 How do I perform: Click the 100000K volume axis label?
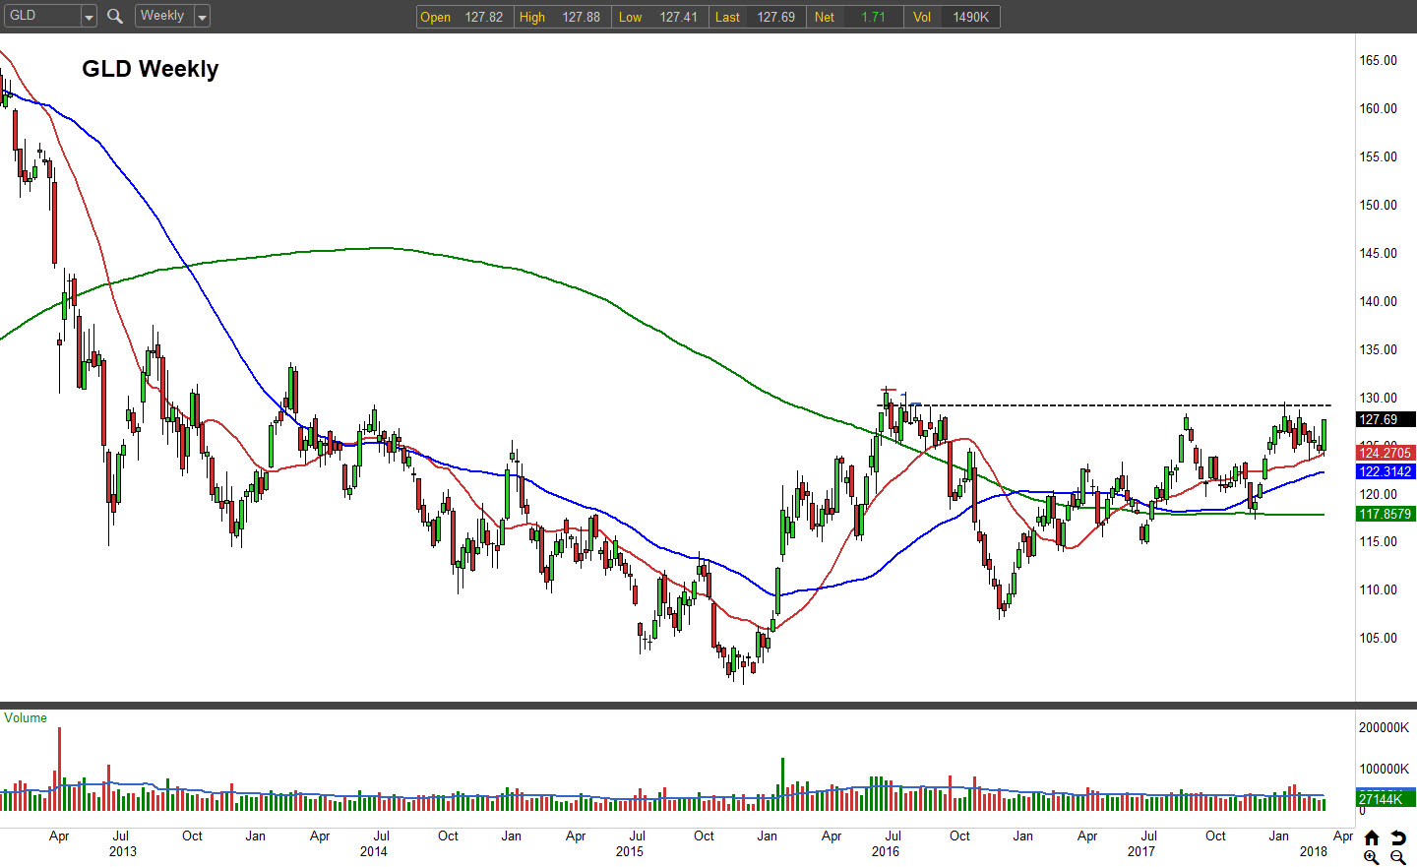1385,769
